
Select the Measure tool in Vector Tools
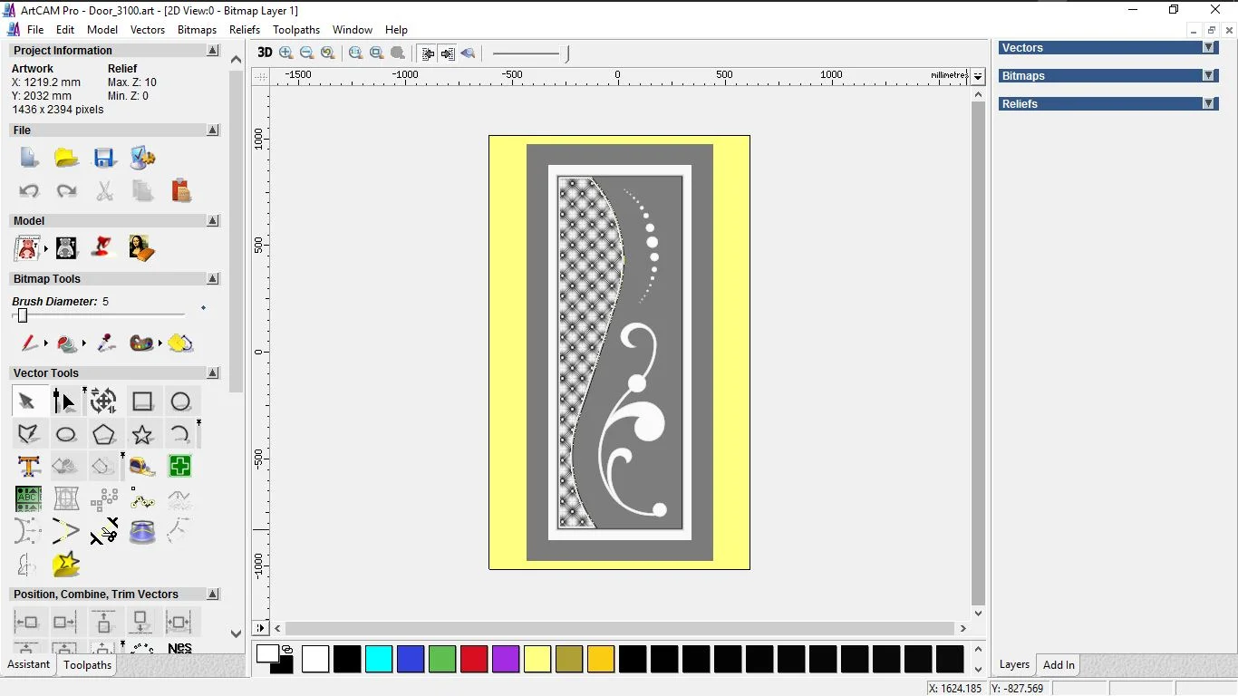point(142,466)
